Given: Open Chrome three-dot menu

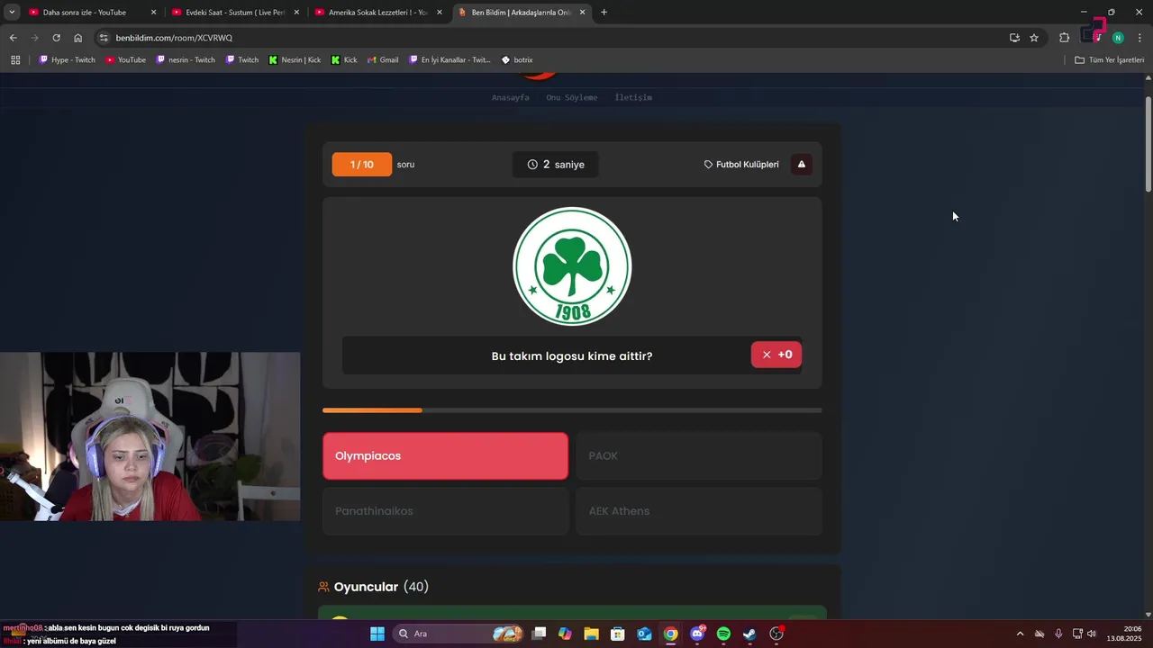Looking at the screenshot, I should point(1140,38).
